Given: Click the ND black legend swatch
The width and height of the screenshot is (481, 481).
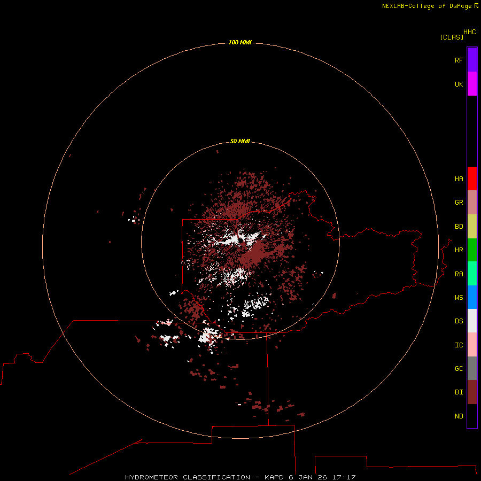Looking at the screenshot, I should (472, 416).
